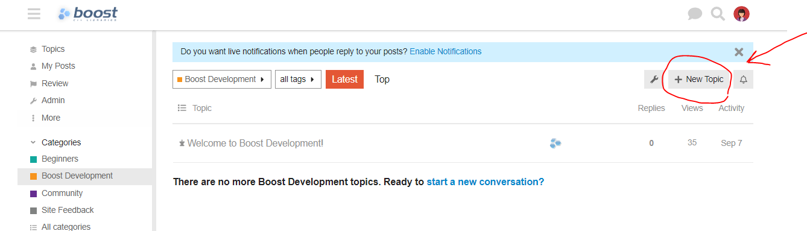The width and height of the screenshot is (807, 231).
Task: Open the hamburger sidebar menu
Action: (x=34, y=13)
